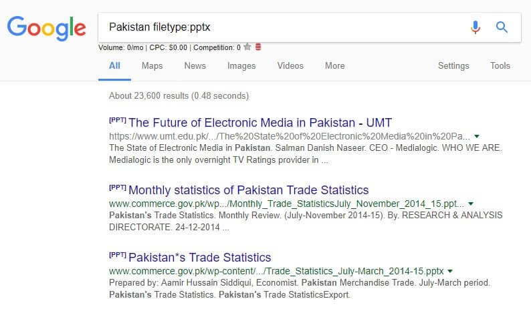The height and width of the screenshot is (309, 531).
Task: Click the 'Pakistan*s Trade Statistics' result title
Action: pos(199,258)
